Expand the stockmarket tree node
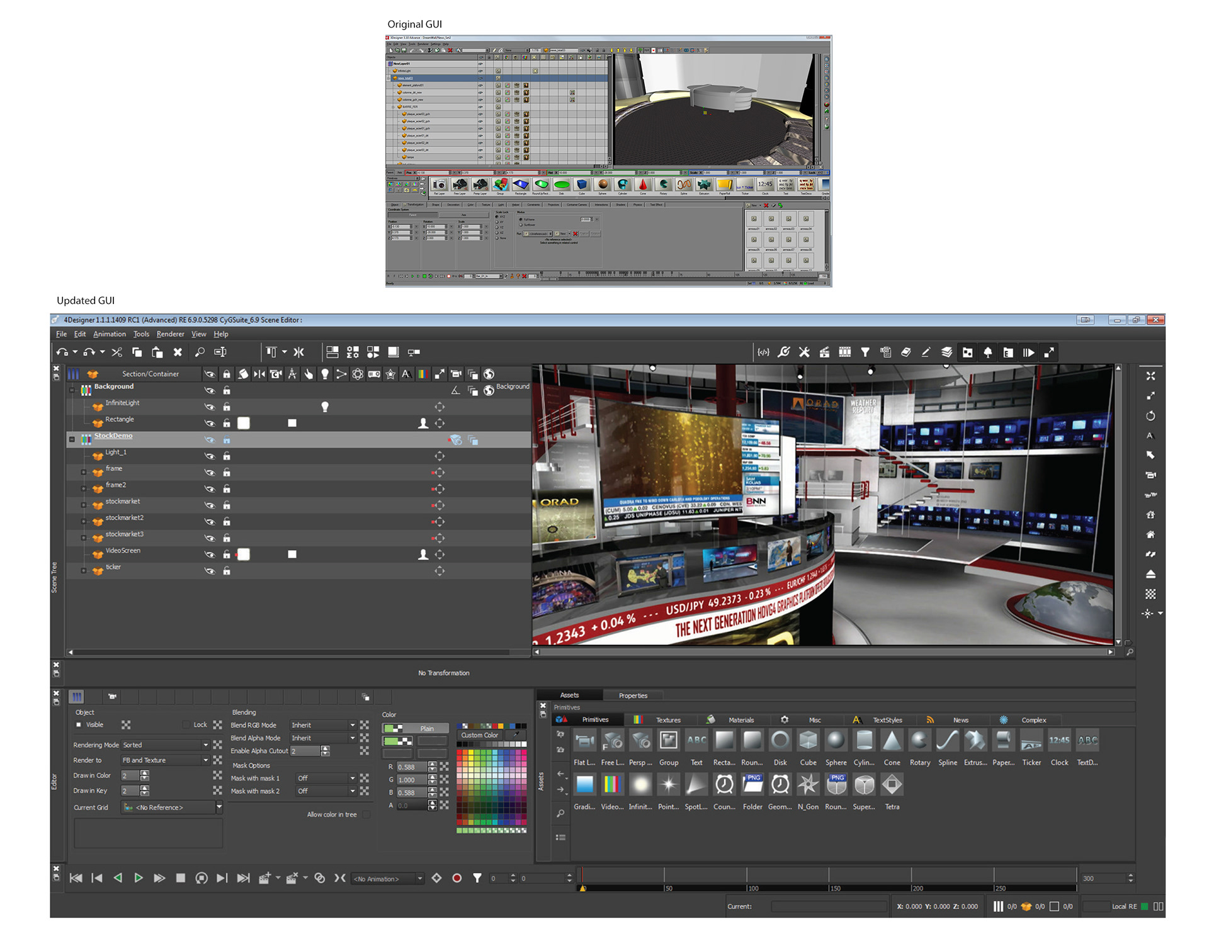The image size is (1209, 929). [83, 505]
